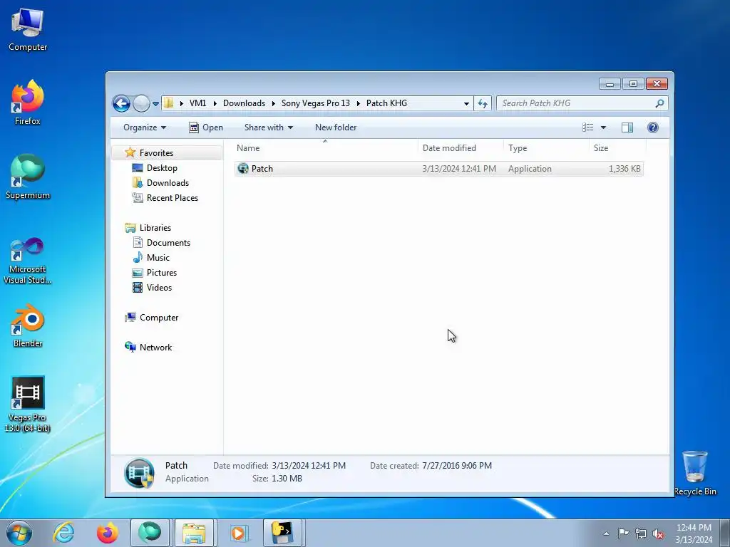The width and height of the screenshot is (730, 547).
Task: Click the network tray icon
Action: [x=641, y=533]
